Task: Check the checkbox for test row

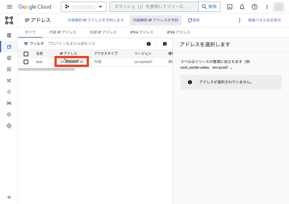Action: (26, 62)
